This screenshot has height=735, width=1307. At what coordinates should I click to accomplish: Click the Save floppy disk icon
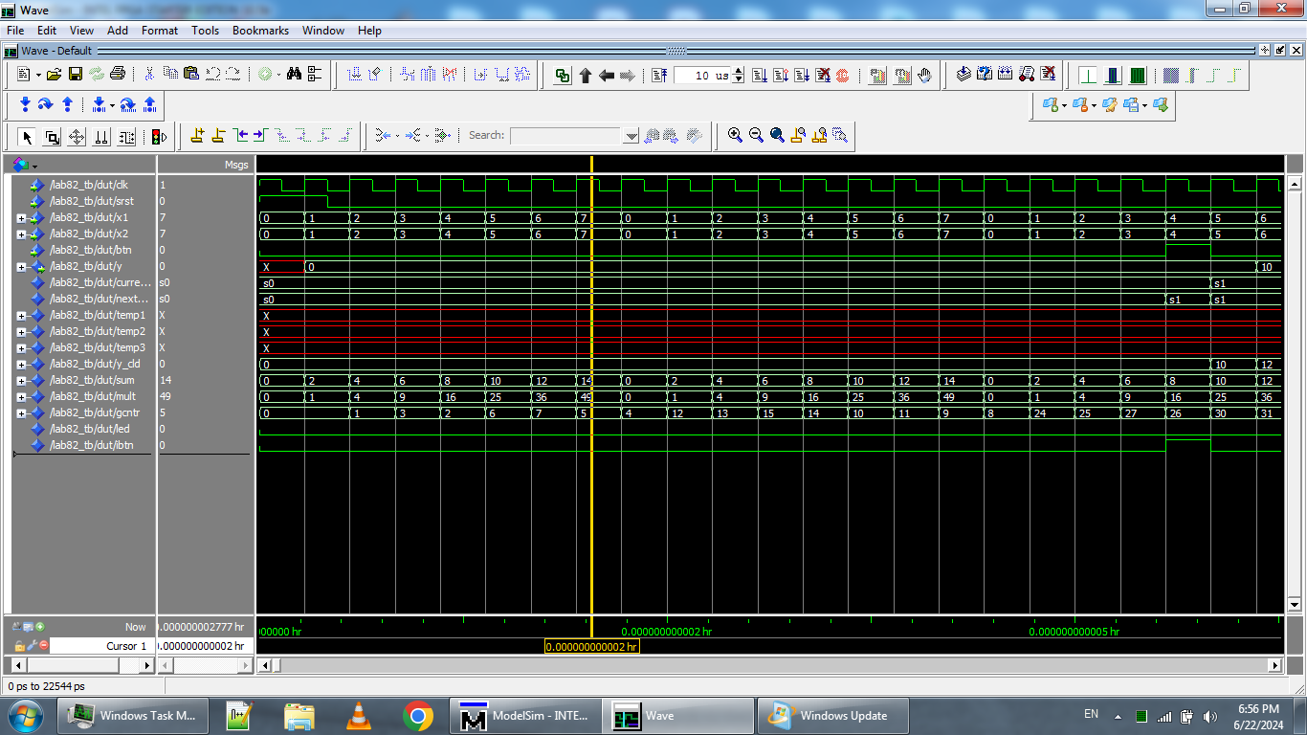[75, 74]
